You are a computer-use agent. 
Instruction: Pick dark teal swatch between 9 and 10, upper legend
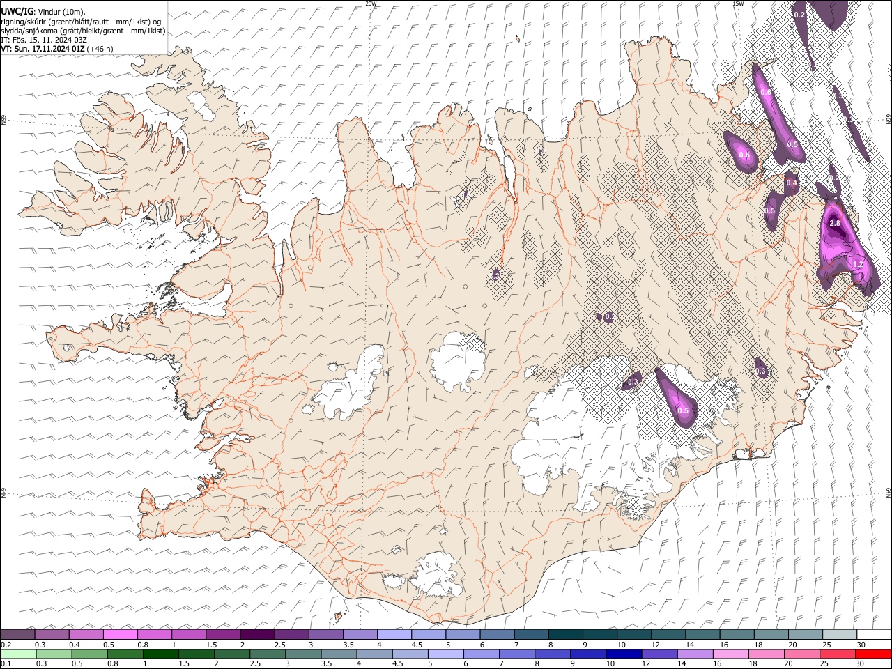pos(600,634)
